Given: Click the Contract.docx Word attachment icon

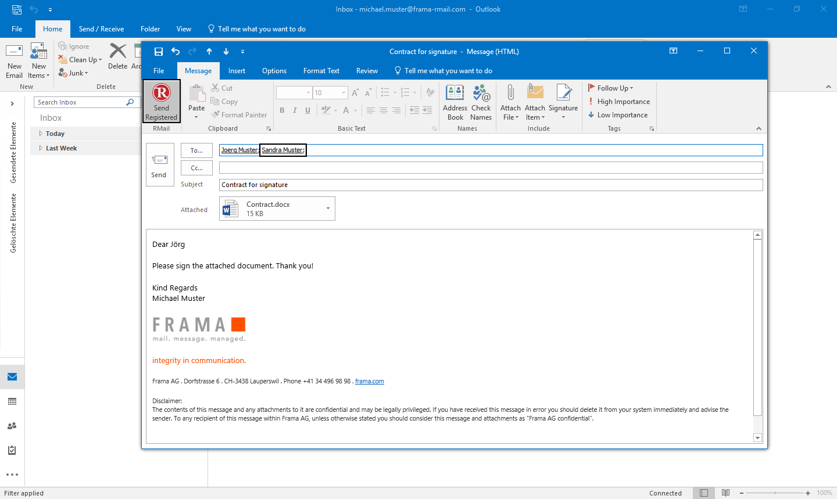Looking at the screenshot, I should [231, 209].
